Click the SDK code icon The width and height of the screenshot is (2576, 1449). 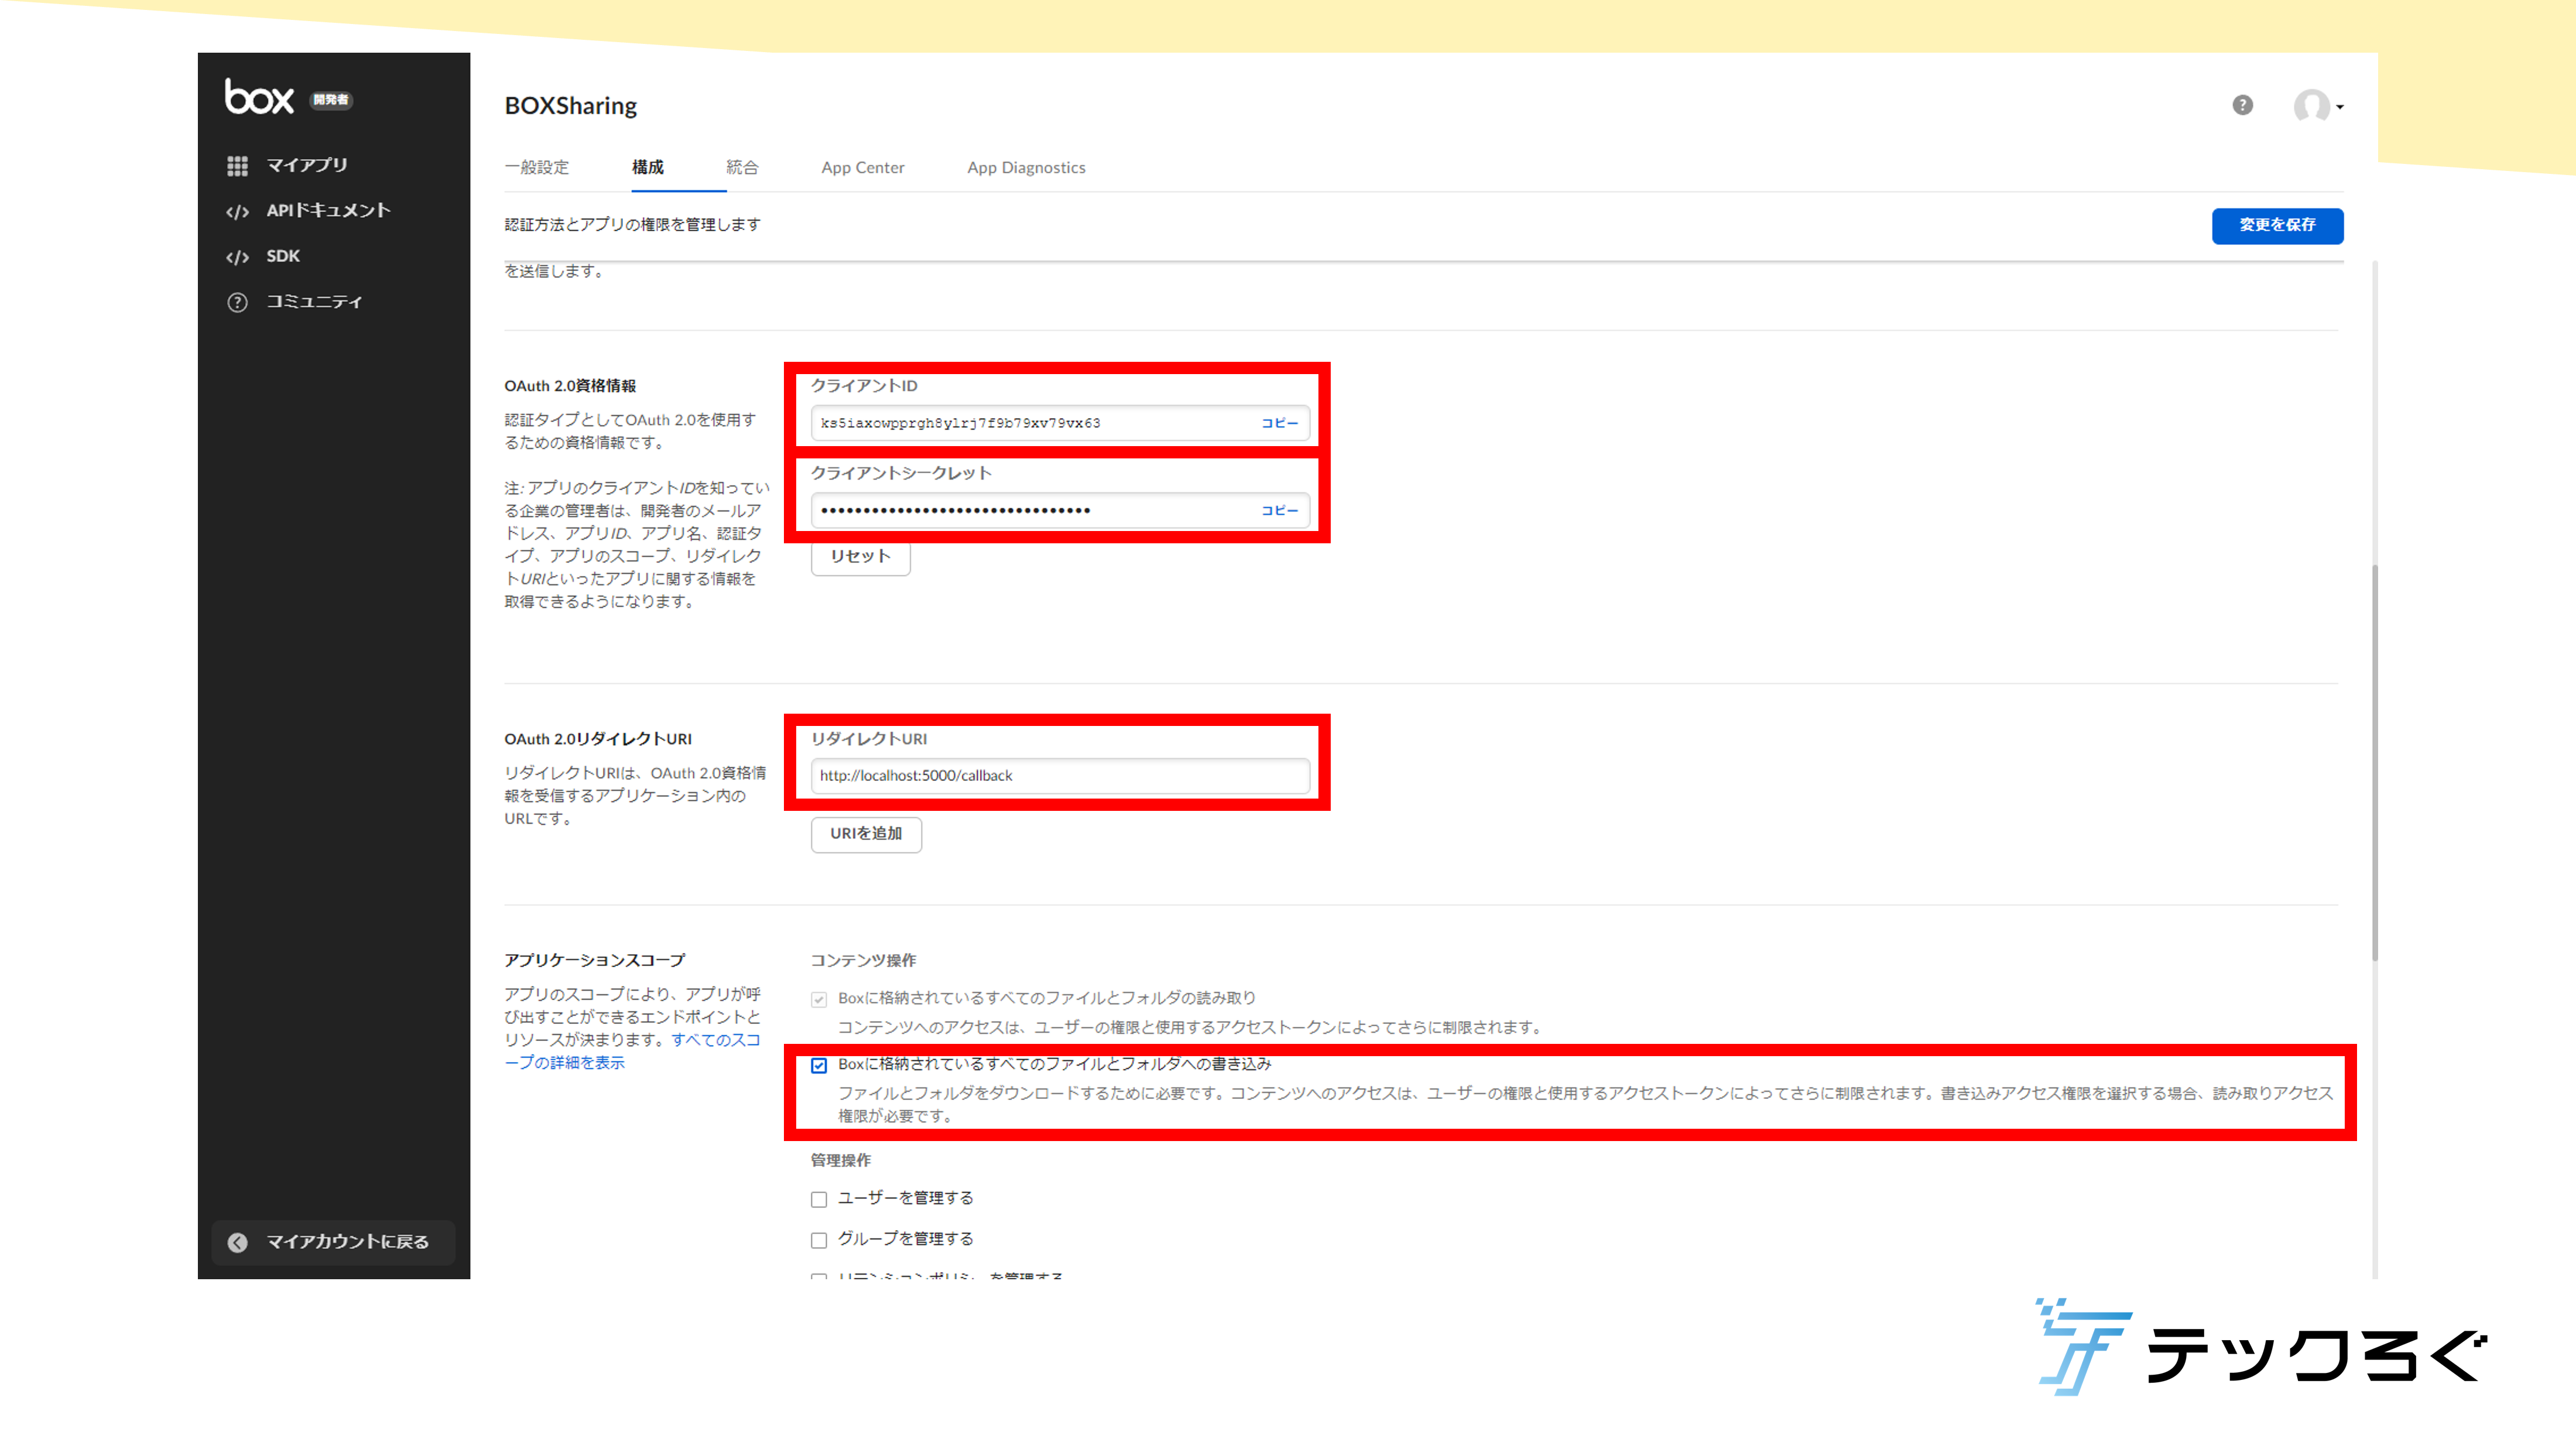[x=237, y=258]
